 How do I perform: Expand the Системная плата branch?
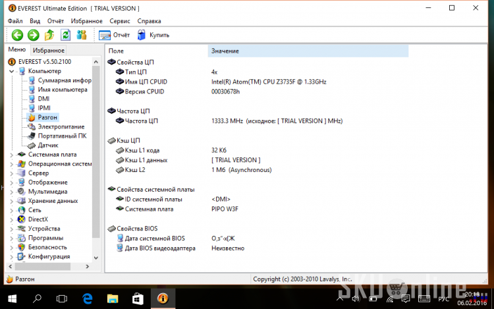coord(11,155)
